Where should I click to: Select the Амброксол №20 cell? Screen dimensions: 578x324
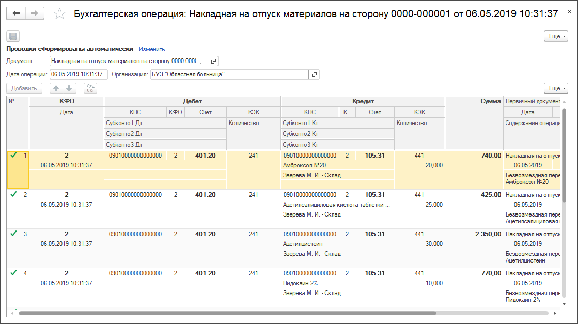pos(338,165)
